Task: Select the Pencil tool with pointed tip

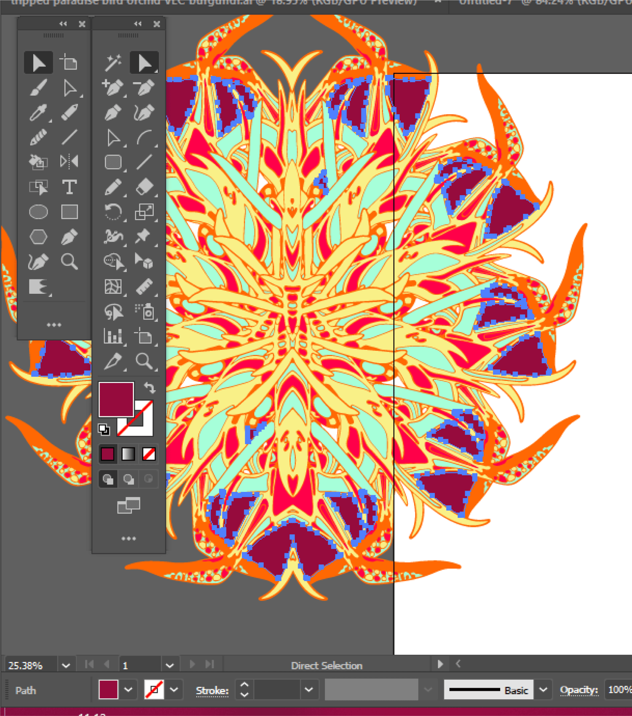Action: 113,187
